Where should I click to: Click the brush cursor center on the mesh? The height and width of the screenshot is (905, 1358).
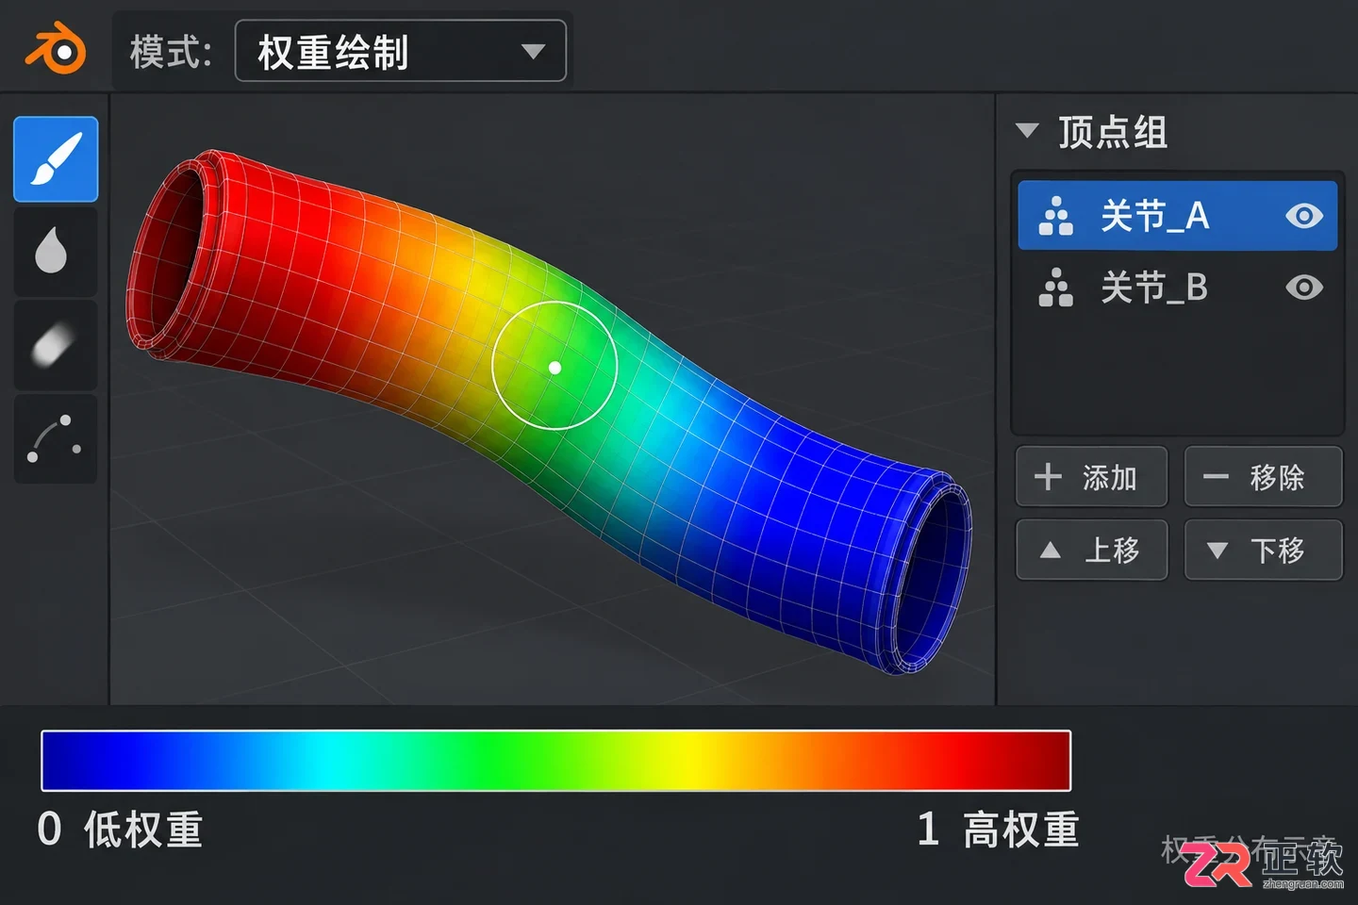pos(555,368)
